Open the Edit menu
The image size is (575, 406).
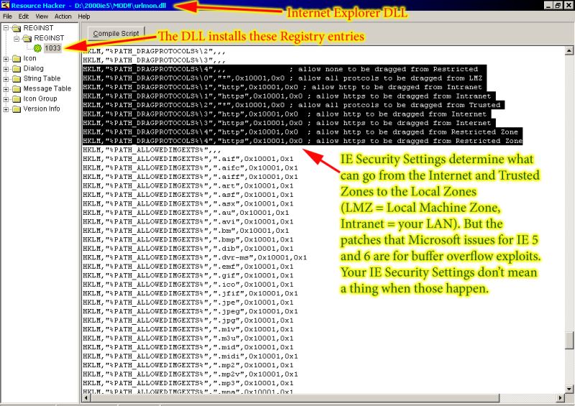click(x=24, y=16)
